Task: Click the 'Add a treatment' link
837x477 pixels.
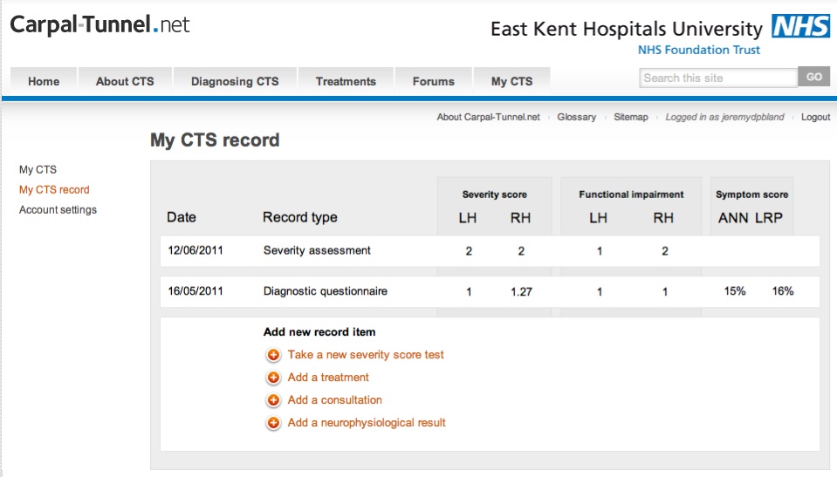Action: coord(328,378)
